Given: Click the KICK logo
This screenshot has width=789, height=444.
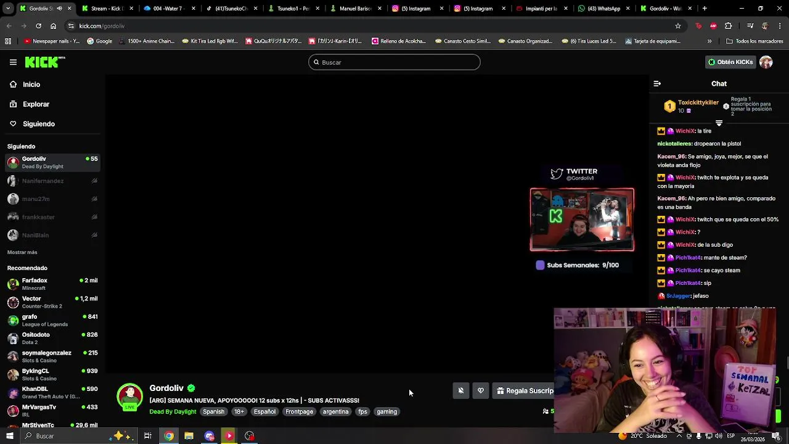Looking at the screenshot, I should (x=44, y=62).
